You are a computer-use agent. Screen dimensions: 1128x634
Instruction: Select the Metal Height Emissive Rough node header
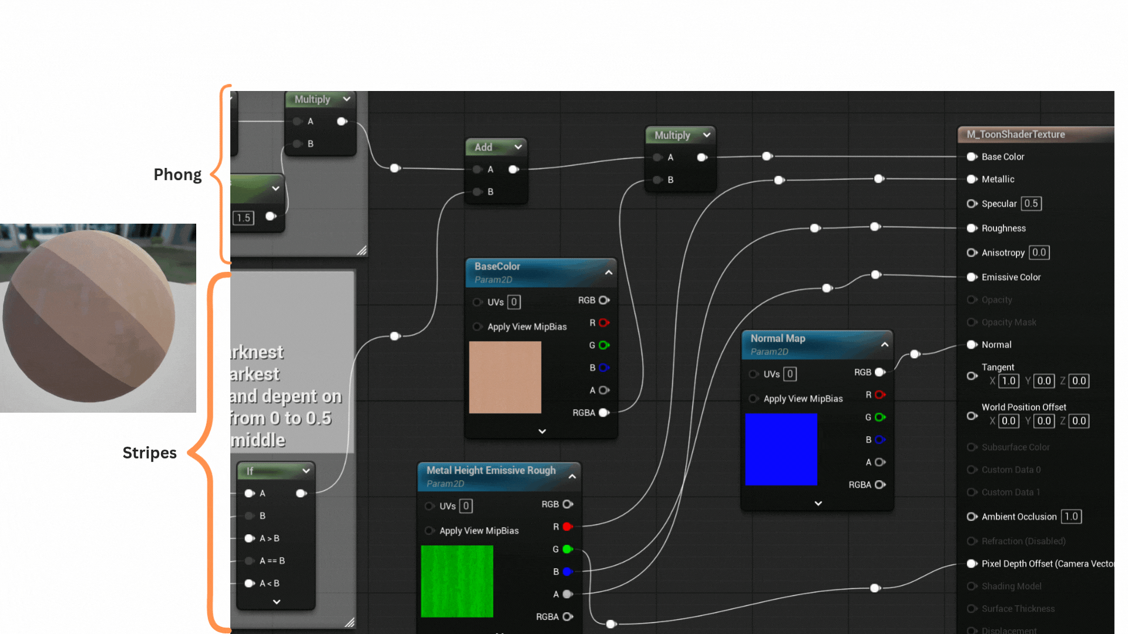[x=491, y=471]
